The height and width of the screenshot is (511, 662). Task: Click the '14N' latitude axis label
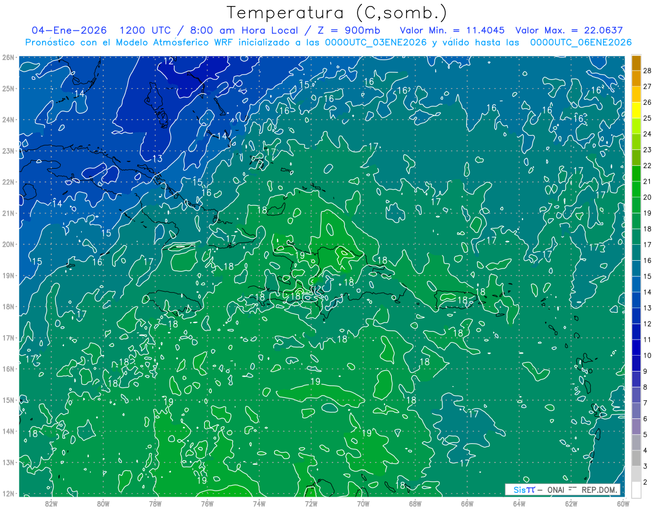point(8,431)
